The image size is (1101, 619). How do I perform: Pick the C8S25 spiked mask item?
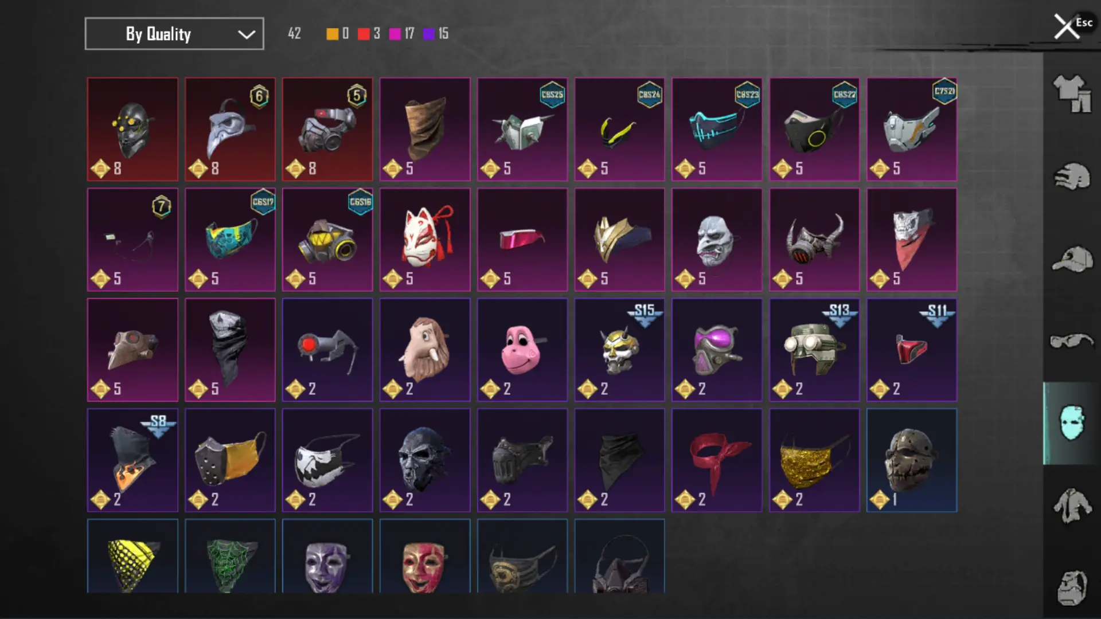[522, 130]
